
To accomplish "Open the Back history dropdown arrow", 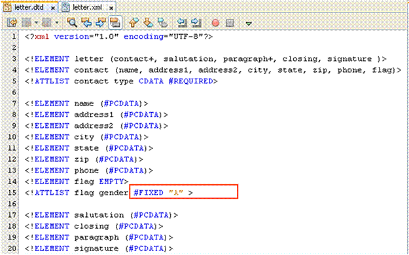I will [36, 23].
